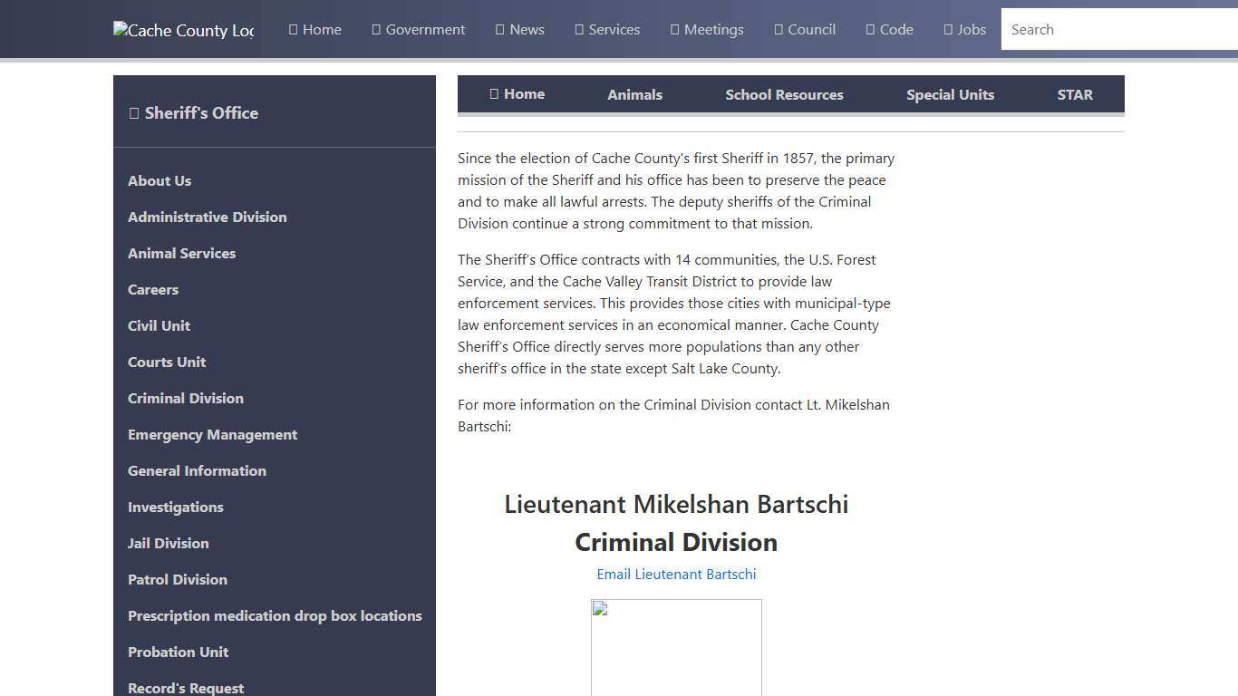Click the Cache County logo
This screenshot has height=696, width=1238.
coord(183,29)
